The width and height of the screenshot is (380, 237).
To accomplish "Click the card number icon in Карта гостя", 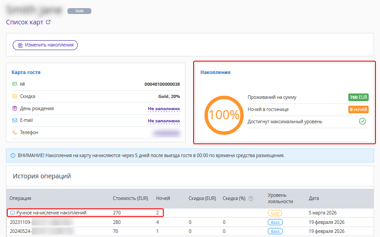I will click(14, 84).
